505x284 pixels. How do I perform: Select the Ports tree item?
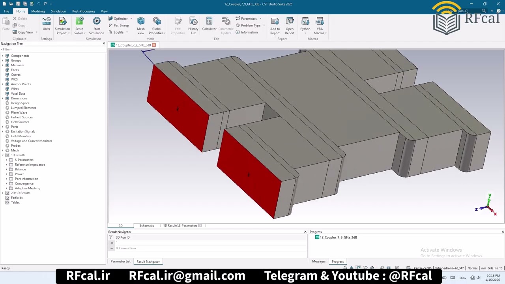(x=14, y=127)
